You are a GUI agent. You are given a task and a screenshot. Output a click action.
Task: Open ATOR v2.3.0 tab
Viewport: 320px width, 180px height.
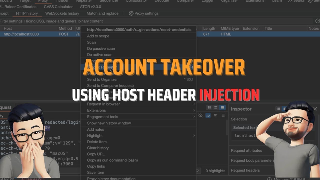[x=90, y=7]
